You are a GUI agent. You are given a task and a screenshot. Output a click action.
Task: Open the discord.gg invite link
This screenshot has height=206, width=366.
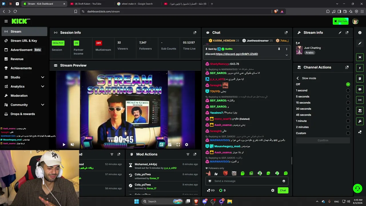tap(237, 54)
